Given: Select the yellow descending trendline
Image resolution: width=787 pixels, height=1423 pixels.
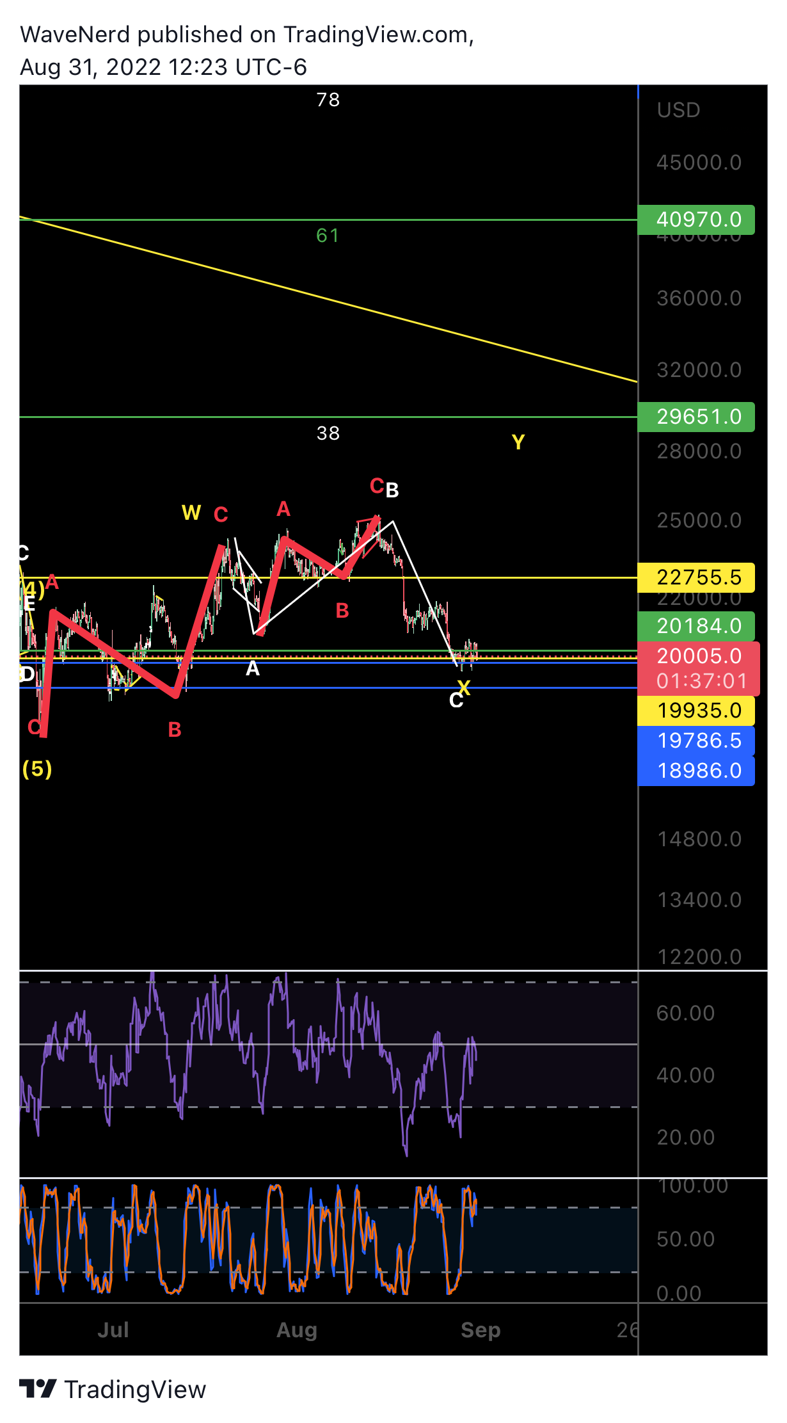Looking at the screenshot, I should pyautogui.click(x=328, y=300).
